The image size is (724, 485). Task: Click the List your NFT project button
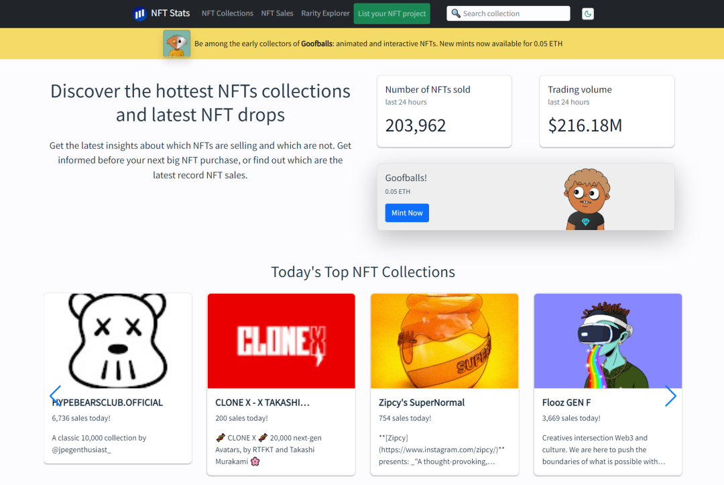tap(392, 14)
